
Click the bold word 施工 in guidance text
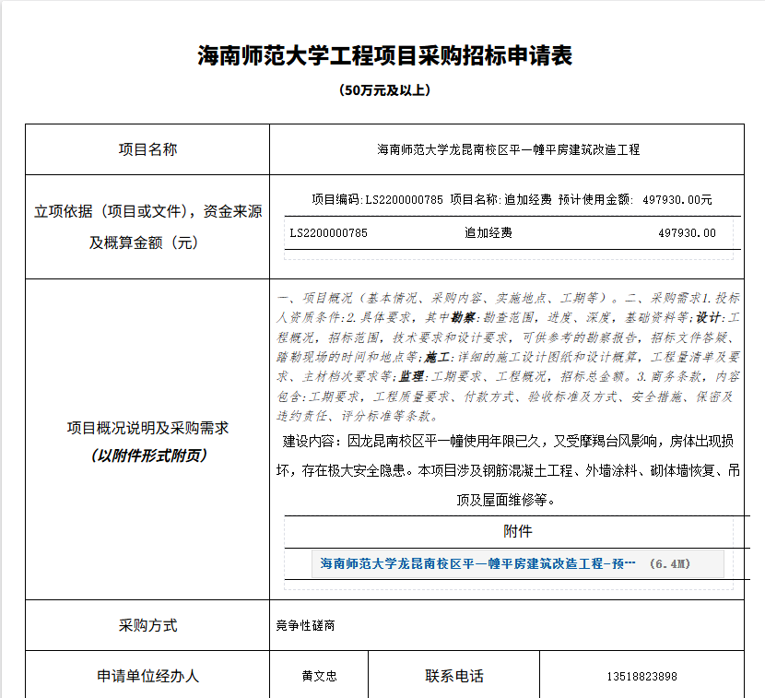click(x=436, y=357)
